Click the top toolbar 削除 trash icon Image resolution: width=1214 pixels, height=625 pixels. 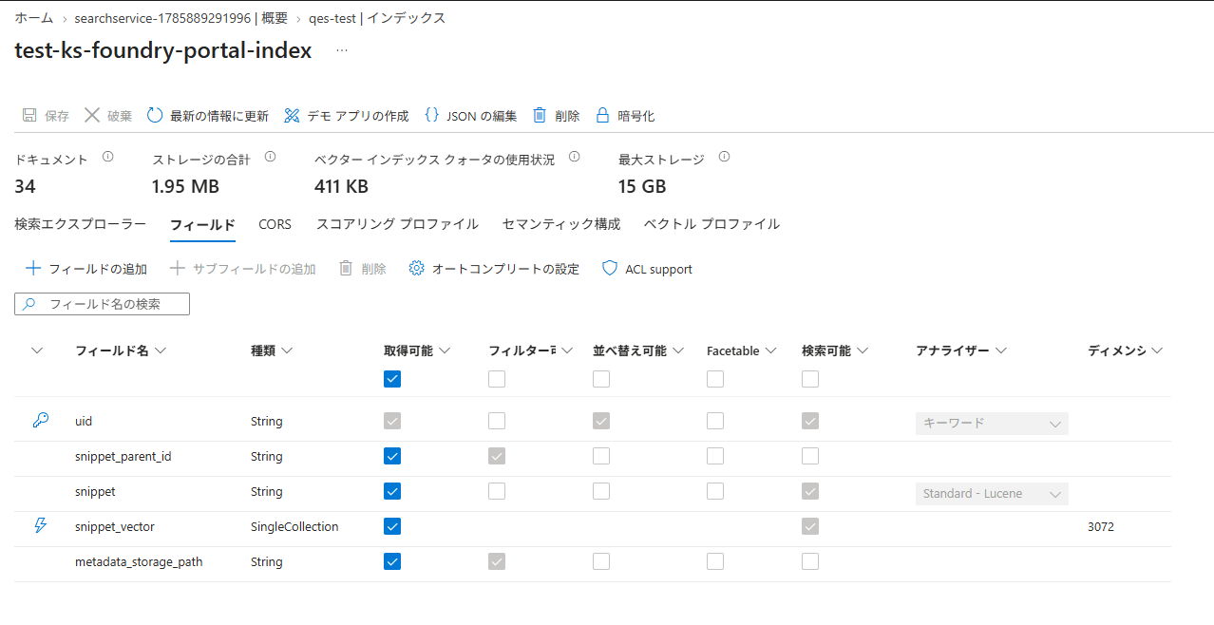coord(540,115)
